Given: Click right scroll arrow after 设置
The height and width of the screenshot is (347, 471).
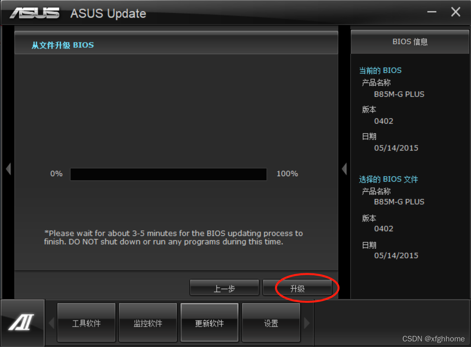Looking at the screenshot, I should (307, 323).
